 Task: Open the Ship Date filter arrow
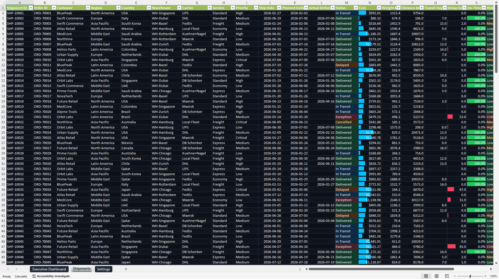click(279, 8)
